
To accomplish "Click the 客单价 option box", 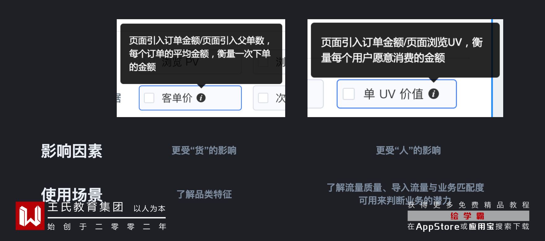I will pyautogui.click(x=190, y=98).
